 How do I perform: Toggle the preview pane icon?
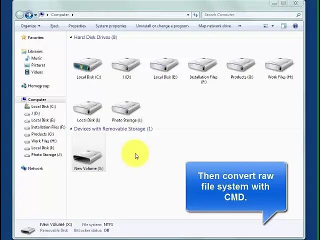click(x=283, y=26)
